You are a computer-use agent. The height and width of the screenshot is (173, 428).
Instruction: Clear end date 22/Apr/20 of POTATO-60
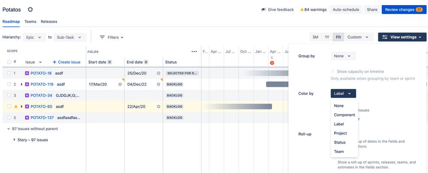click(159, 107)
